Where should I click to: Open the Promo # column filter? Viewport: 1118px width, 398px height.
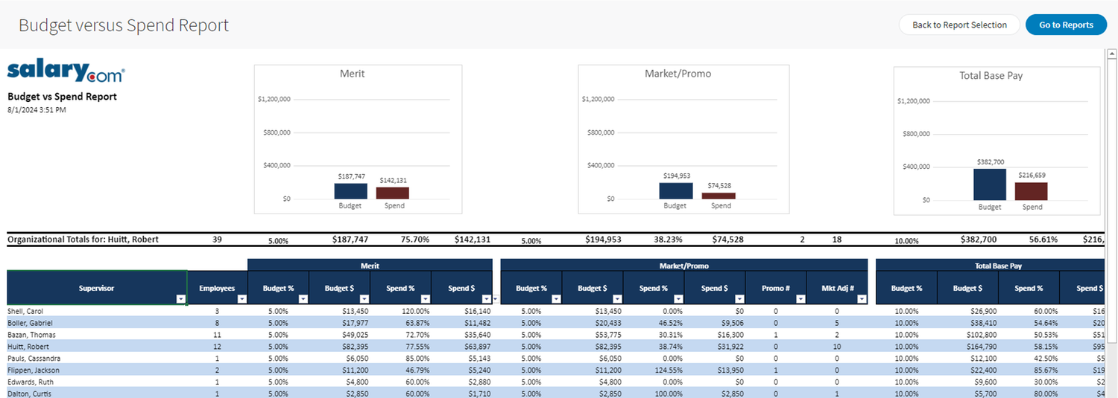click(800, 299)
